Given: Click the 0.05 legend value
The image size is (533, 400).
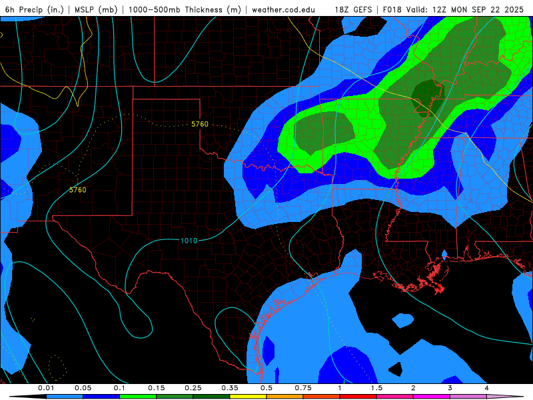Looking at the screenshot, I should click(x=83, y=388).
